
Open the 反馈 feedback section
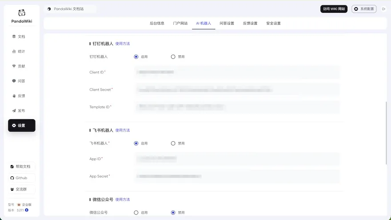click(22, 96)
